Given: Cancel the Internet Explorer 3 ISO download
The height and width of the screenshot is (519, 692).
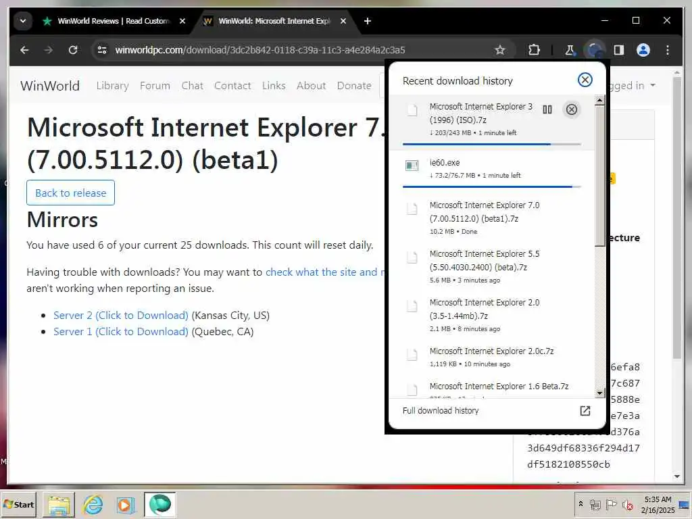Looking at the screenshot, I should point(571,109).
